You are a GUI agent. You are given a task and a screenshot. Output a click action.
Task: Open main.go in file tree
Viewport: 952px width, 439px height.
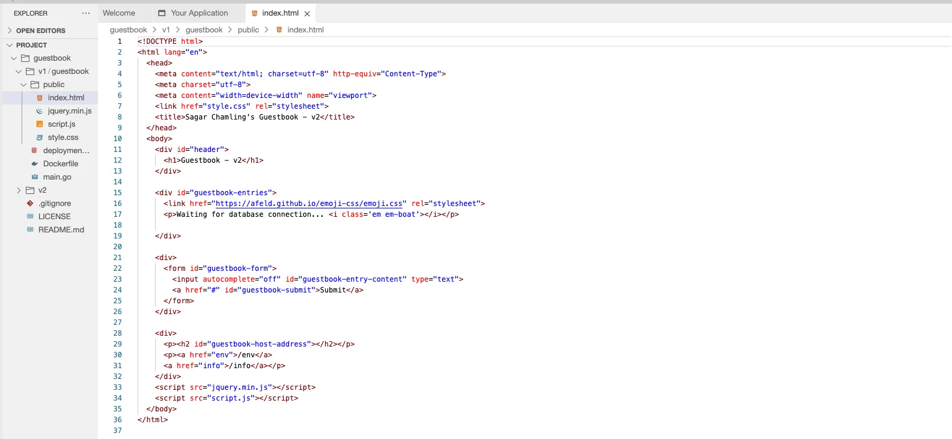coord(57,177)
